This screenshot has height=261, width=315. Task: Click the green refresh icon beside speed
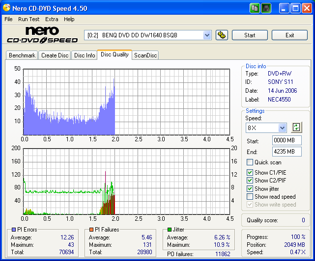[x=296, y=127]
